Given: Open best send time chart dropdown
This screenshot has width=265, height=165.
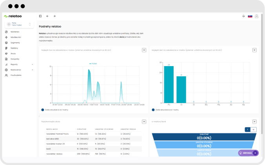Looking at the screenshot, I should point(144,50).
